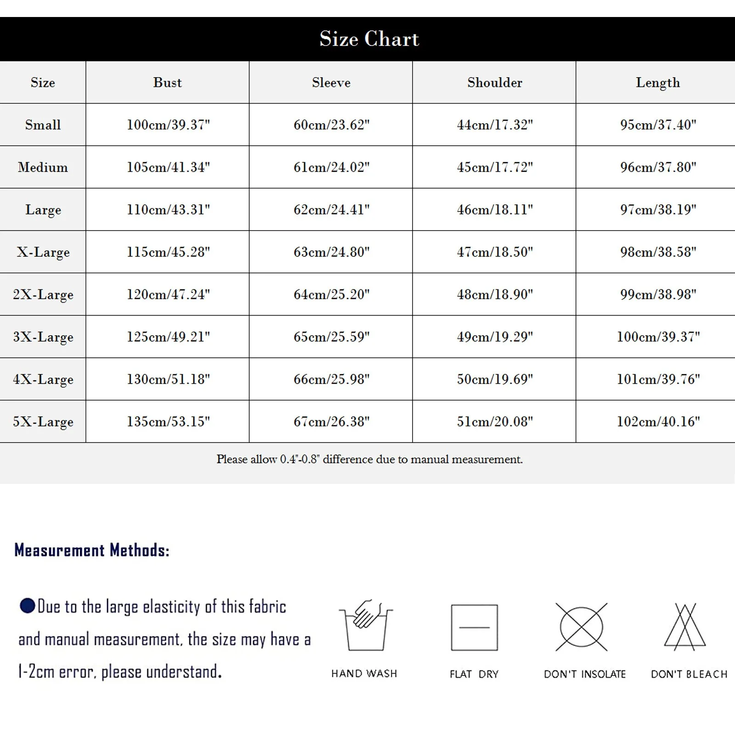Click the blue bullet dot before 'Due'

pyautogui.click(x=28, y=605)
